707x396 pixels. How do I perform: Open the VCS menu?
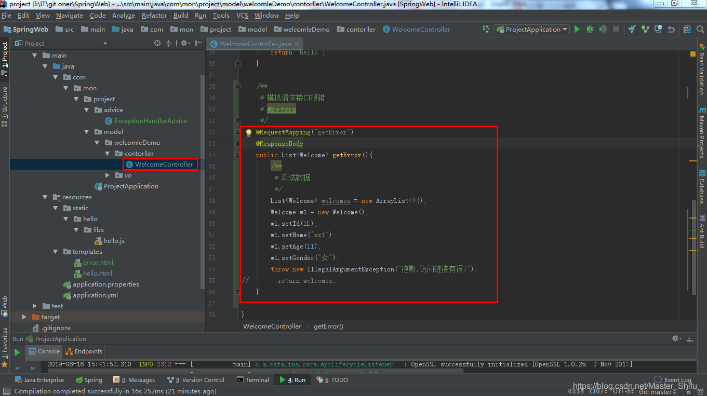pyautogui.click(x=242, y=16)
